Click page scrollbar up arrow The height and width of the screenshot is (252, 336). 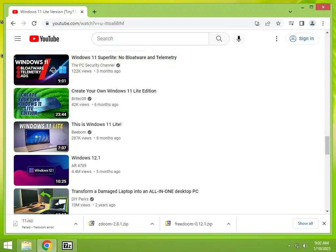click(x=327, y=32)
